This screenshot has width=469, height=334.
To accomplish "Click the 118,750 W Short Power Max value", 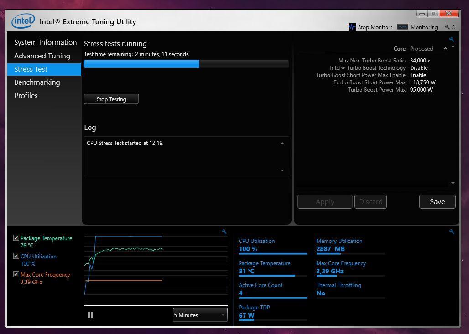I will (x=422, y=82).
